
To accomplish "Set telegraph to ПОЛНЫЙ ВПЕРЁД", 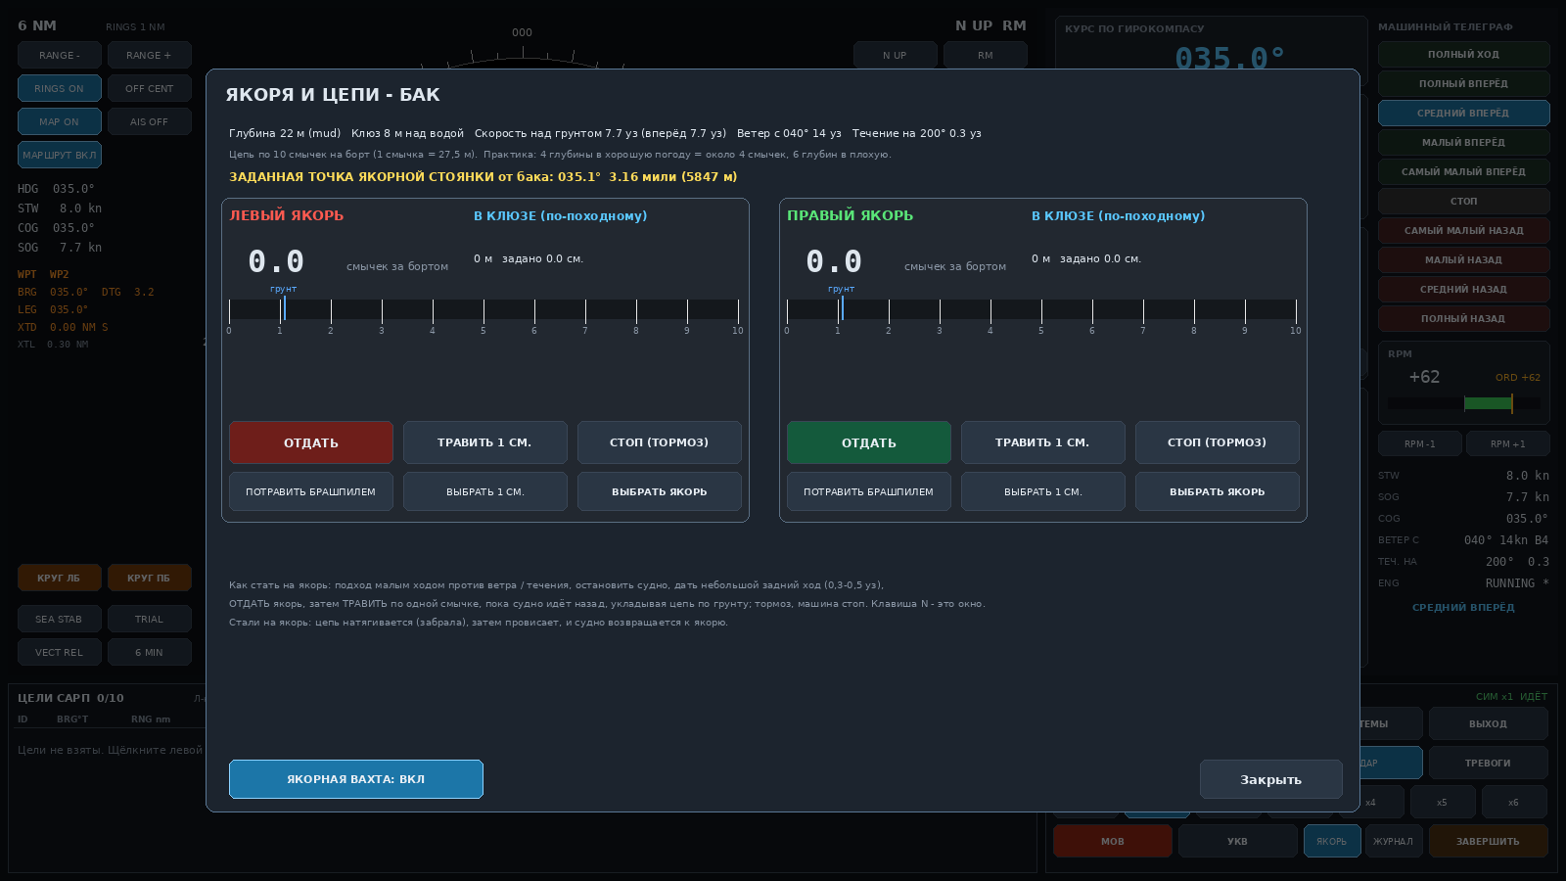I will (x=1464, y=83).
